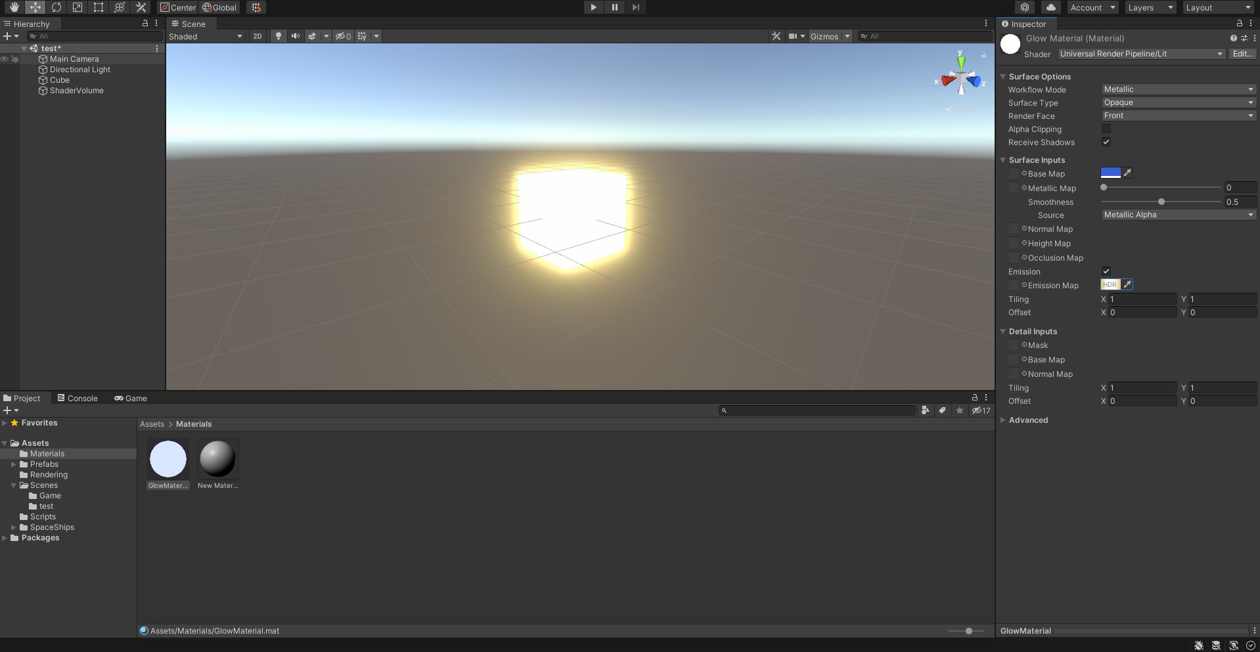Toggle 2D mode in the Scene view
The height and width of the screenshot is (652, 1260).
(258, 36)
